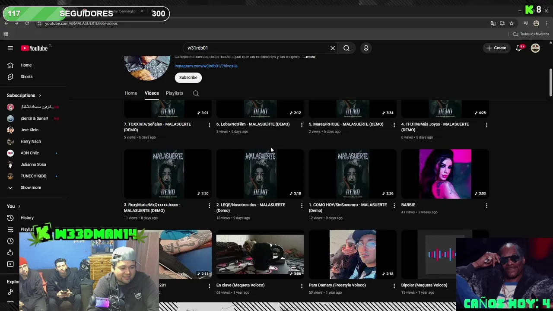
Task: Open options menu for TFDTM/Más Joyas video
Action: tap(486, 125)
